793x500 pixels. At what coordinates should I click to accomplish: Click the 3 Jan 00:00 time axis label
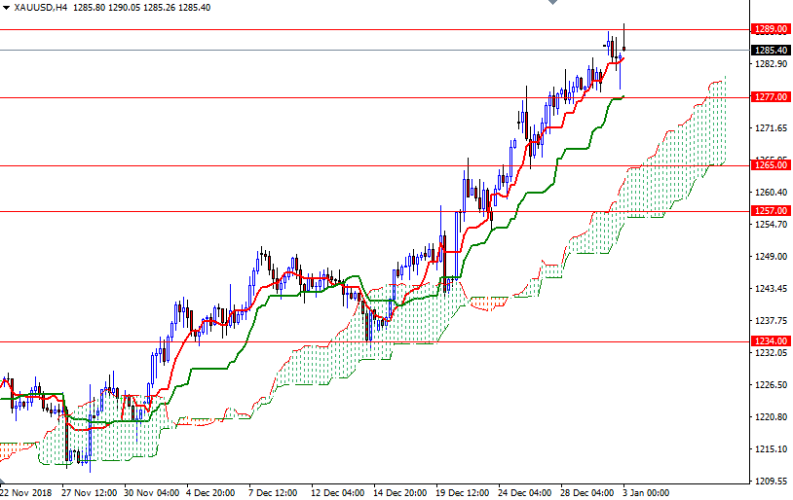click(x=644, y=492)
